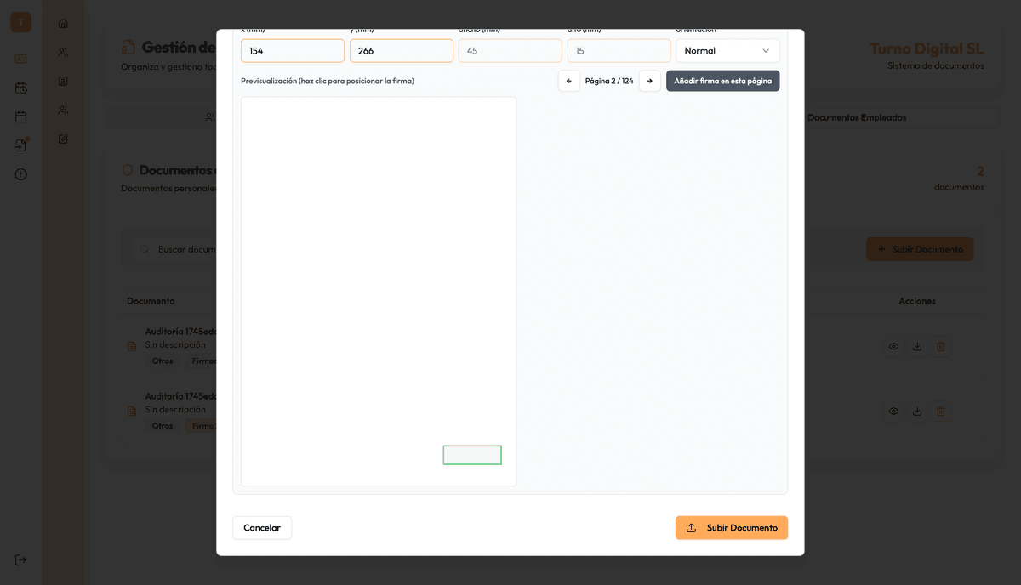Click the orange Subir Documento button in dialog

732,528
